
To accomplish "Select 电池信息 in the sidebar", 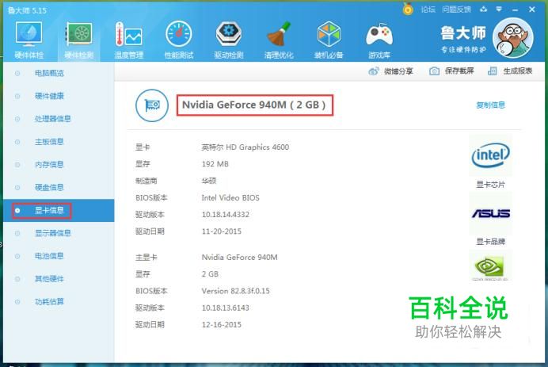I will tap(49, 256).
